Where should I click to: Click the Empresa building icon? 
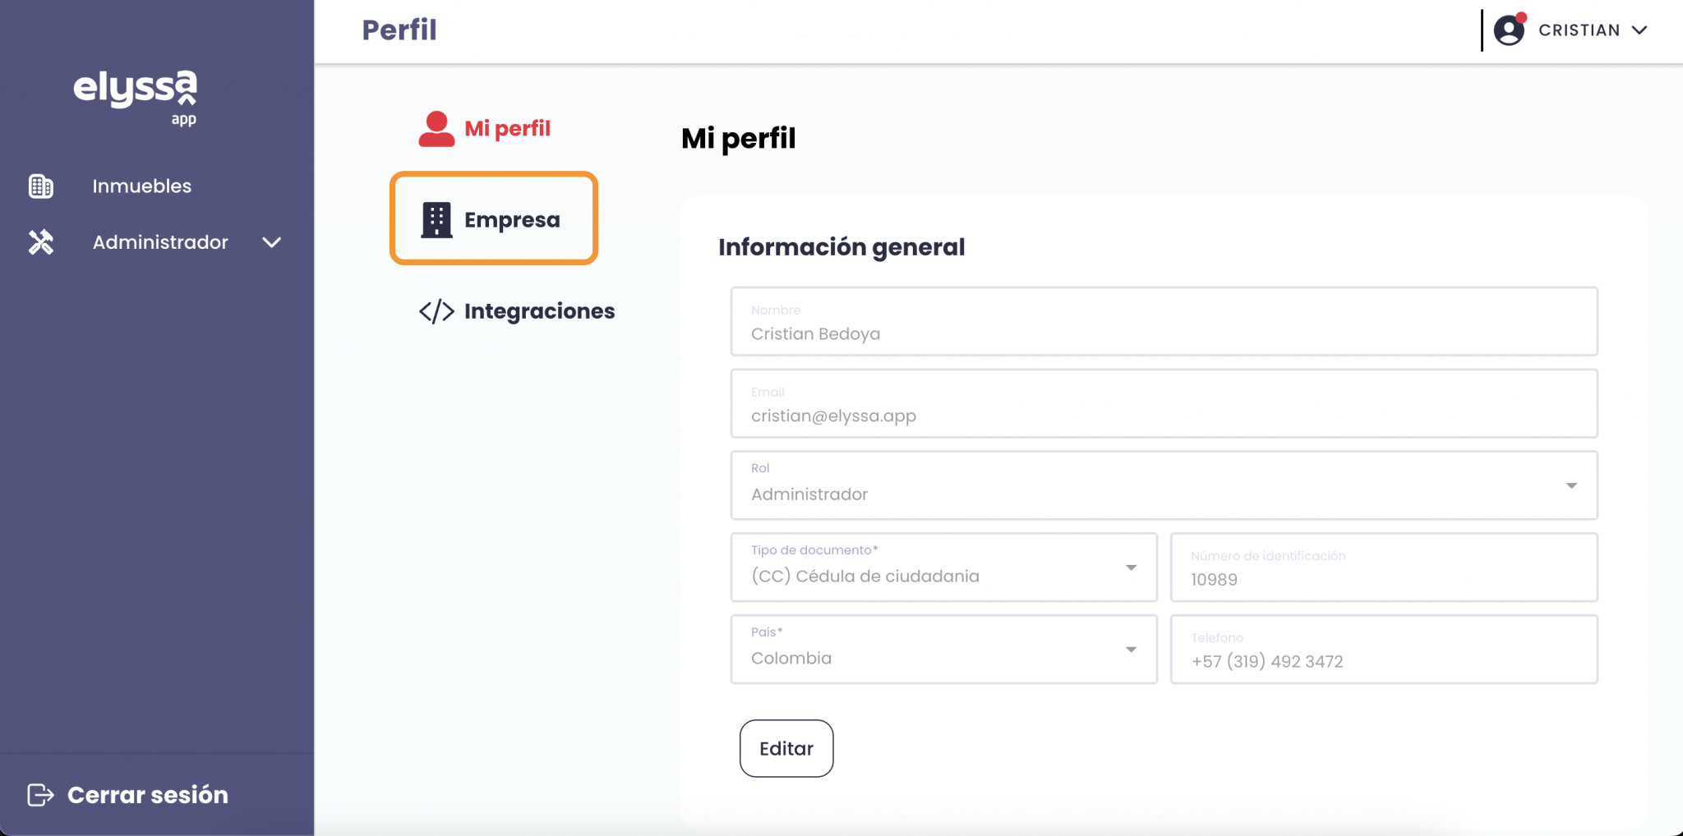tap(436, 220)
